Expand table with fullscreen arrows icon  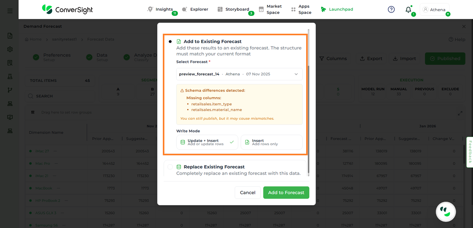pyautogui.click(x=460, y=113)
